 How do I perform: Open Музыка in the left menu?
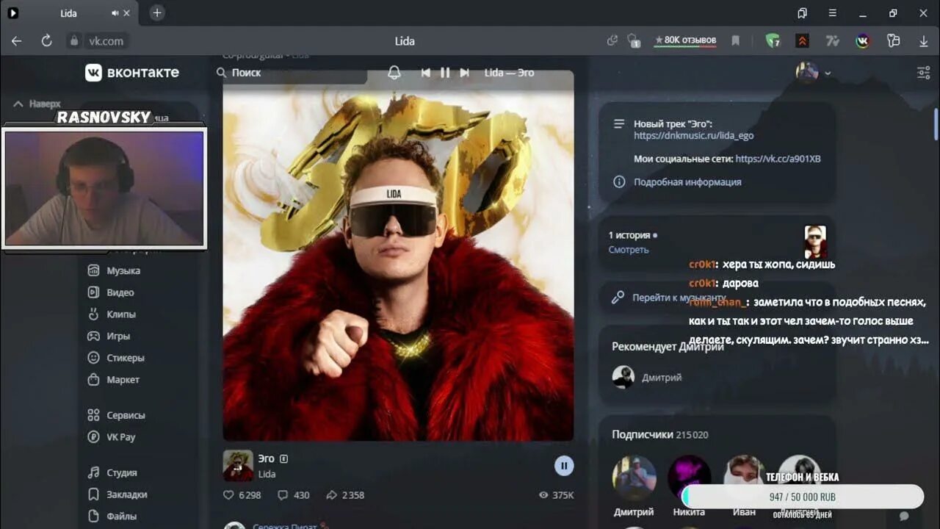[115, 270]
